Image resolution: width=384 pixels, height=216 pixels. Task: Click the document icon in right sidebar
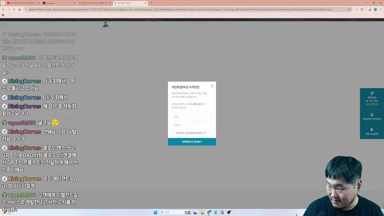[x=372, y=130]
